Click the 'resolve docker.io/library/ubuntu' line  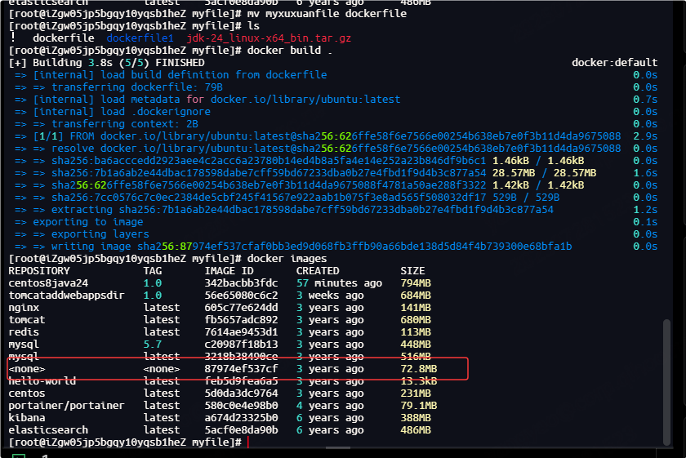tap(336, 149)
